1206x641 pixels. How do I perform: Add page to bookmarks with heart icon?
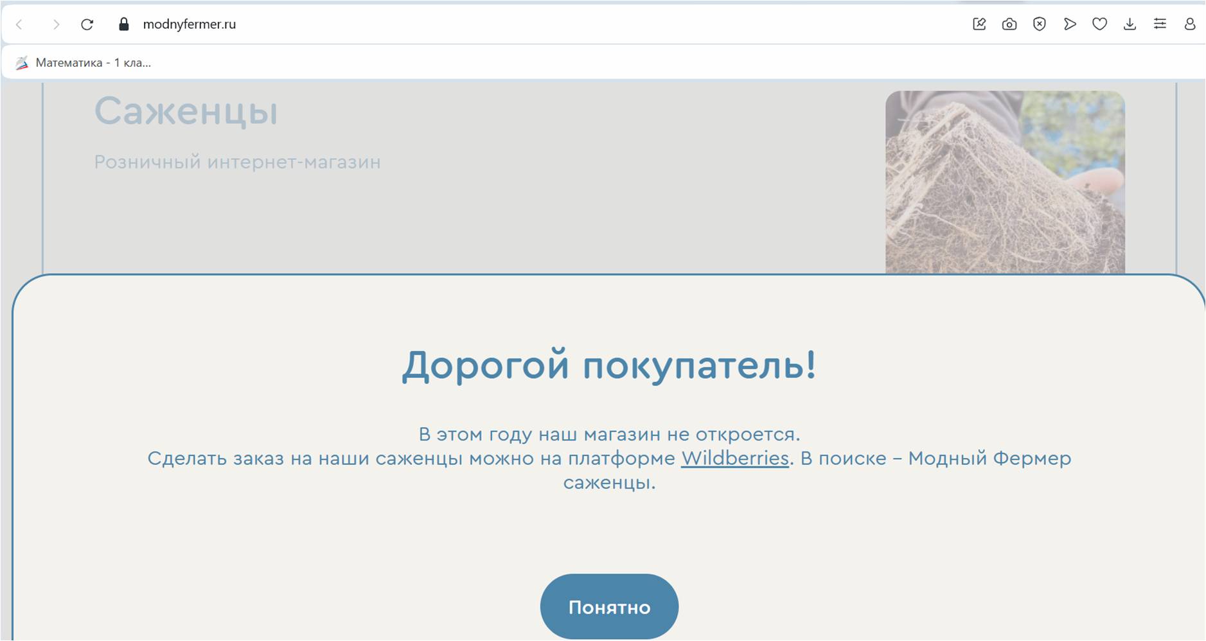(x=1100, y=24)
